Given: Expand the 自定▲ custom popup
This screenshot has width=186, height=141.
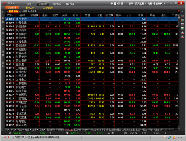Looking at the screenshot, I should [42, 130].
